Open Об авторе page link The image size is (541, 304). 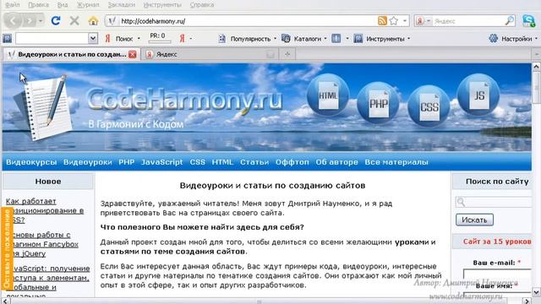(x=336, y=162)
